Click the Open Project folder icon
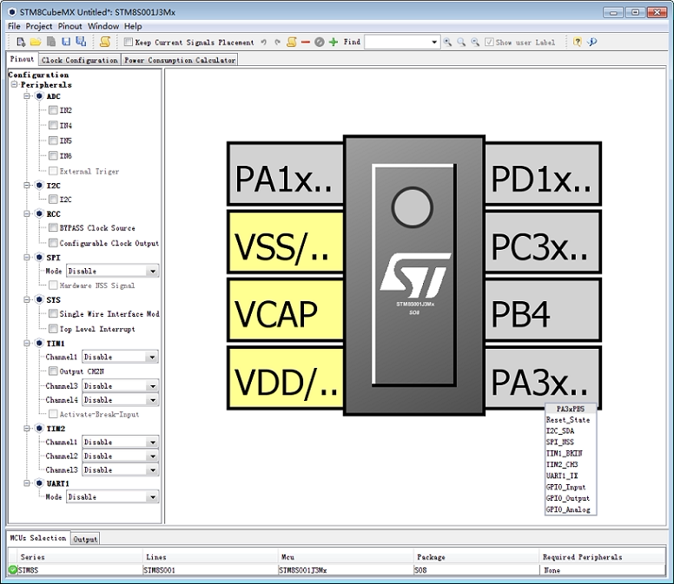This screenshot has width=674, height=584. [36, 42]
